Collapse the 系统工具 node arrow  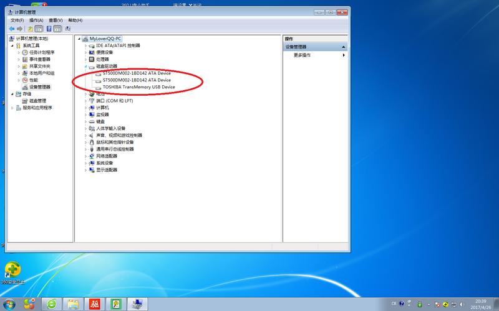tap(12, 45)
